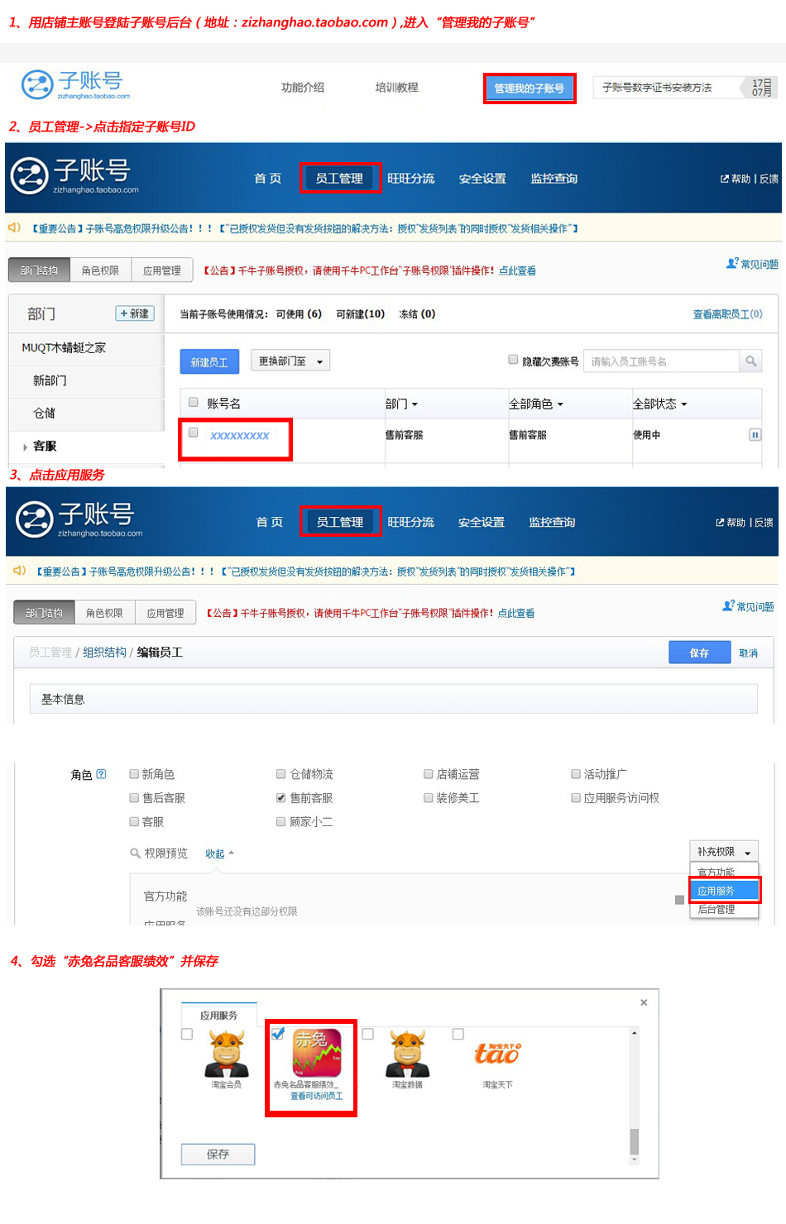Go to 首页 on the employee list page
Screen dimensions: 786x1224
click(x=267, y=178)
